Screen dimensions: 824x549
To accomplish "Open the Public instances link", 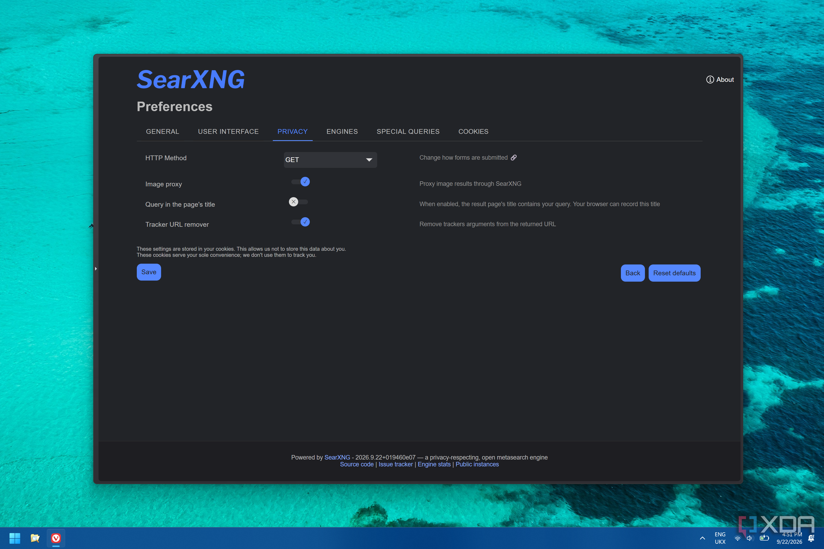I will pyautogui.click(x=477, y=464).
